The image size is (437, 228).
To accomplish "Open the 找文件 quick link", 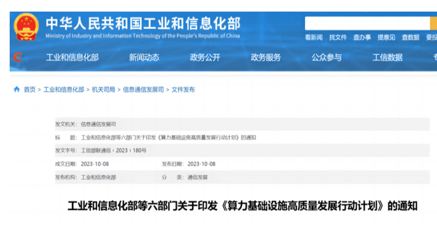I will (338, 37).
